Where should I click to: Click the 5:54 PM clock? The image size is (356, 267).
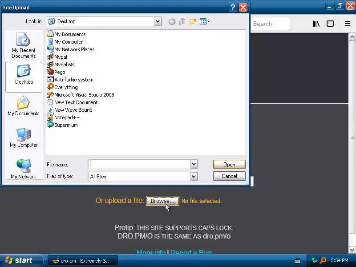(340, 260)
